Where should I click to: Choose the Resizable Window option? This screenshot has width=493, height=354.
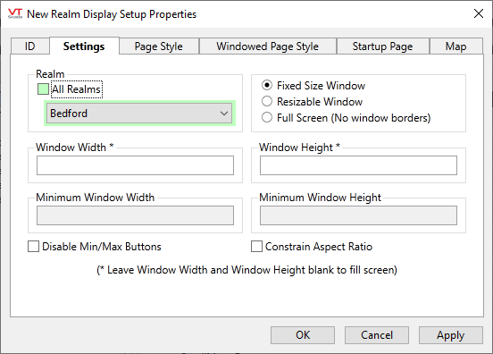(267, 101)
